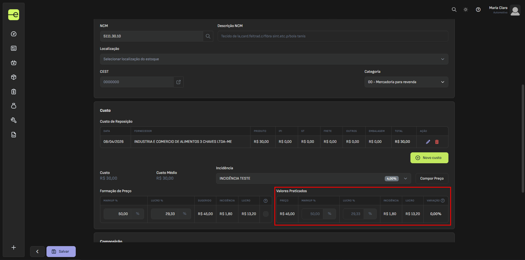This screenshot has width=525, height=260.
Task: Expand the Incidência TESTE dropdown
Action: tap(313, 179)
